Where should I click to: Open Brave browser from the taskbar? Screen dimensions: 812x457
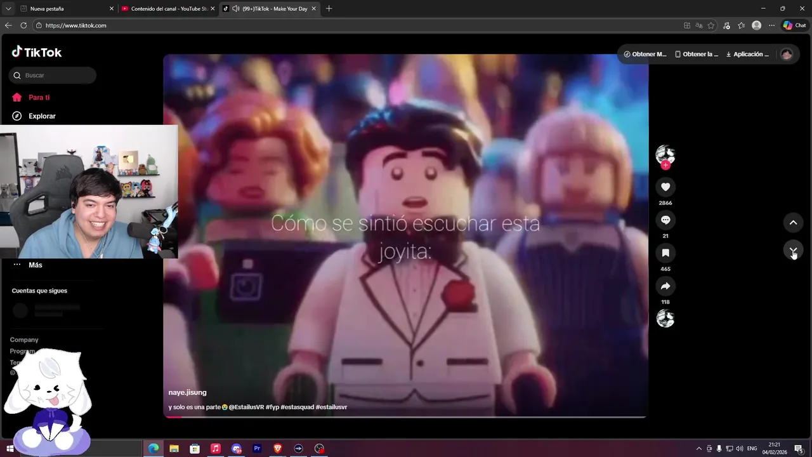[277, 449]
